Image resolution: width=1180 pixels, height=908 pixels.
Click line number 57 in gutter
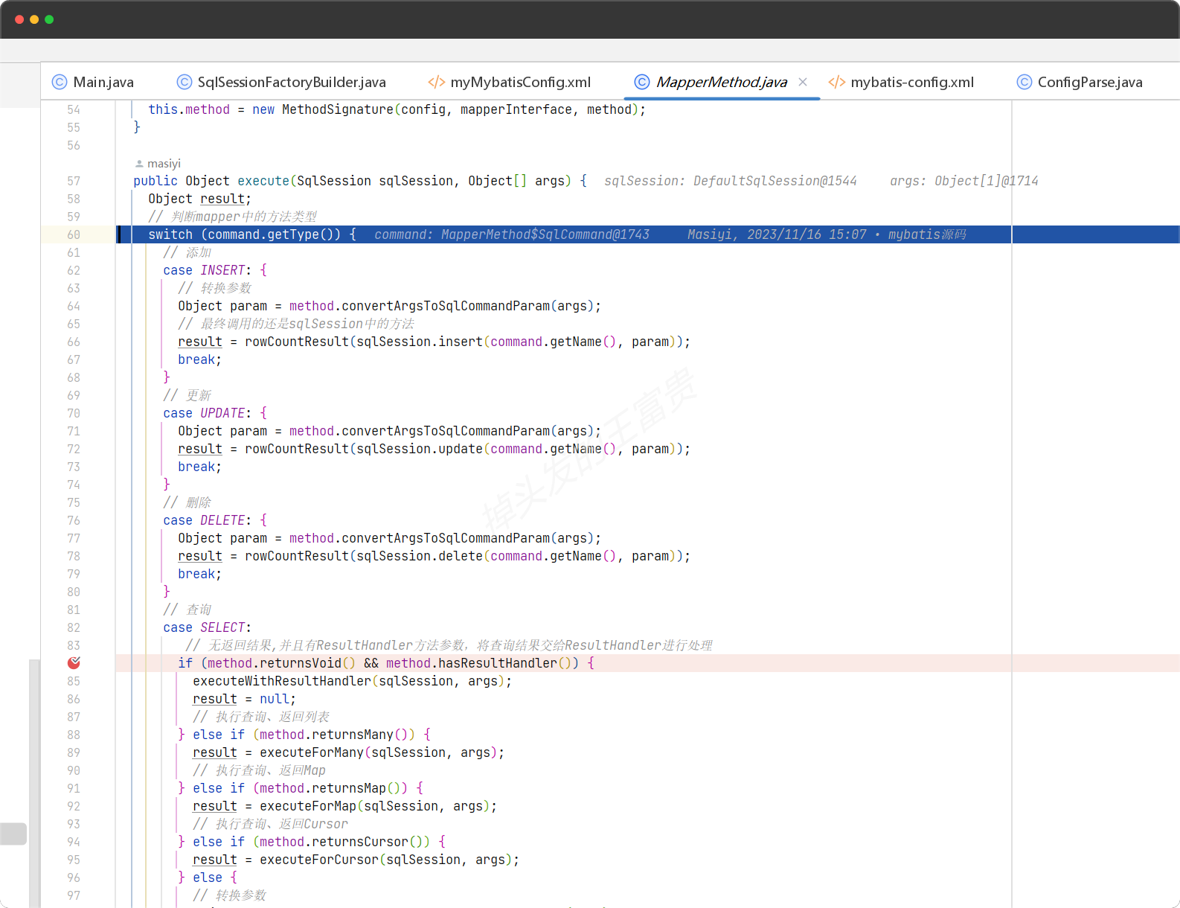tap(74, 181)
